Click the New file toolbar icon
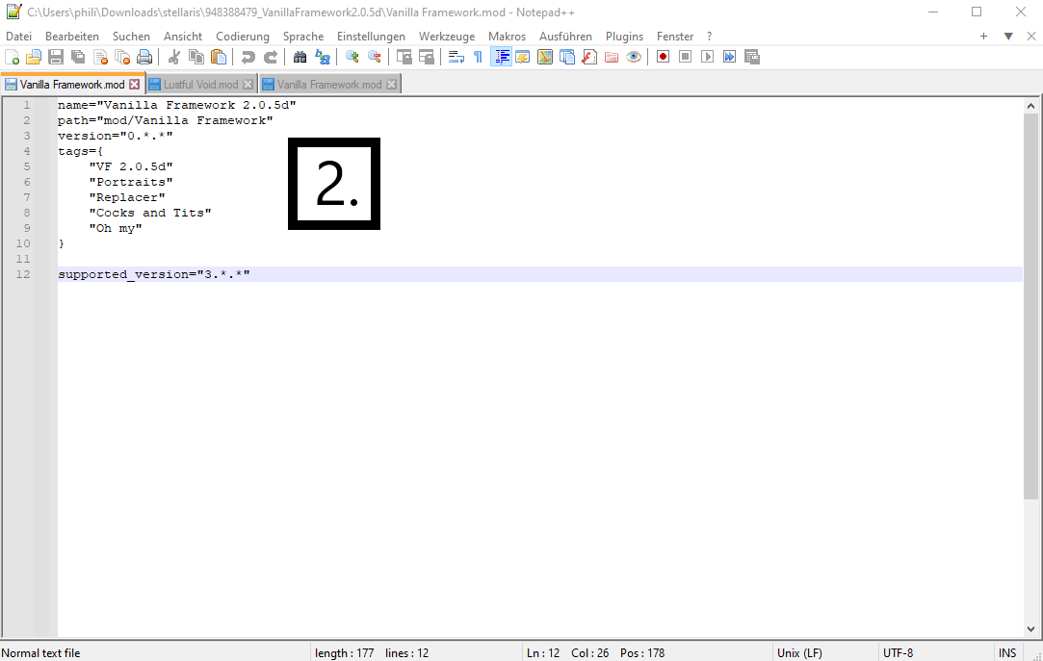This screenshot has height=661, width=1043. (12, 57)
